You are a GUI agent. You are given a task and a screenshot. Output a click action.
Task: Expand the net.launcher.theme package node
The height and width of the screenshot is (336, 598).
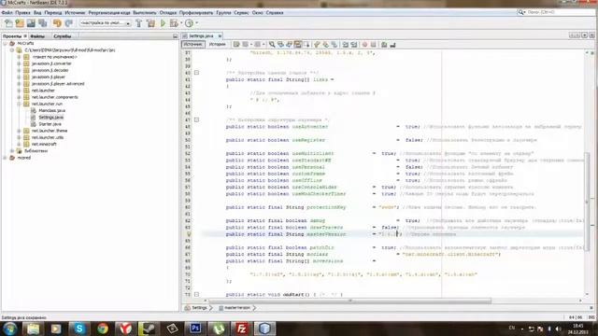(x=19, y=131)
